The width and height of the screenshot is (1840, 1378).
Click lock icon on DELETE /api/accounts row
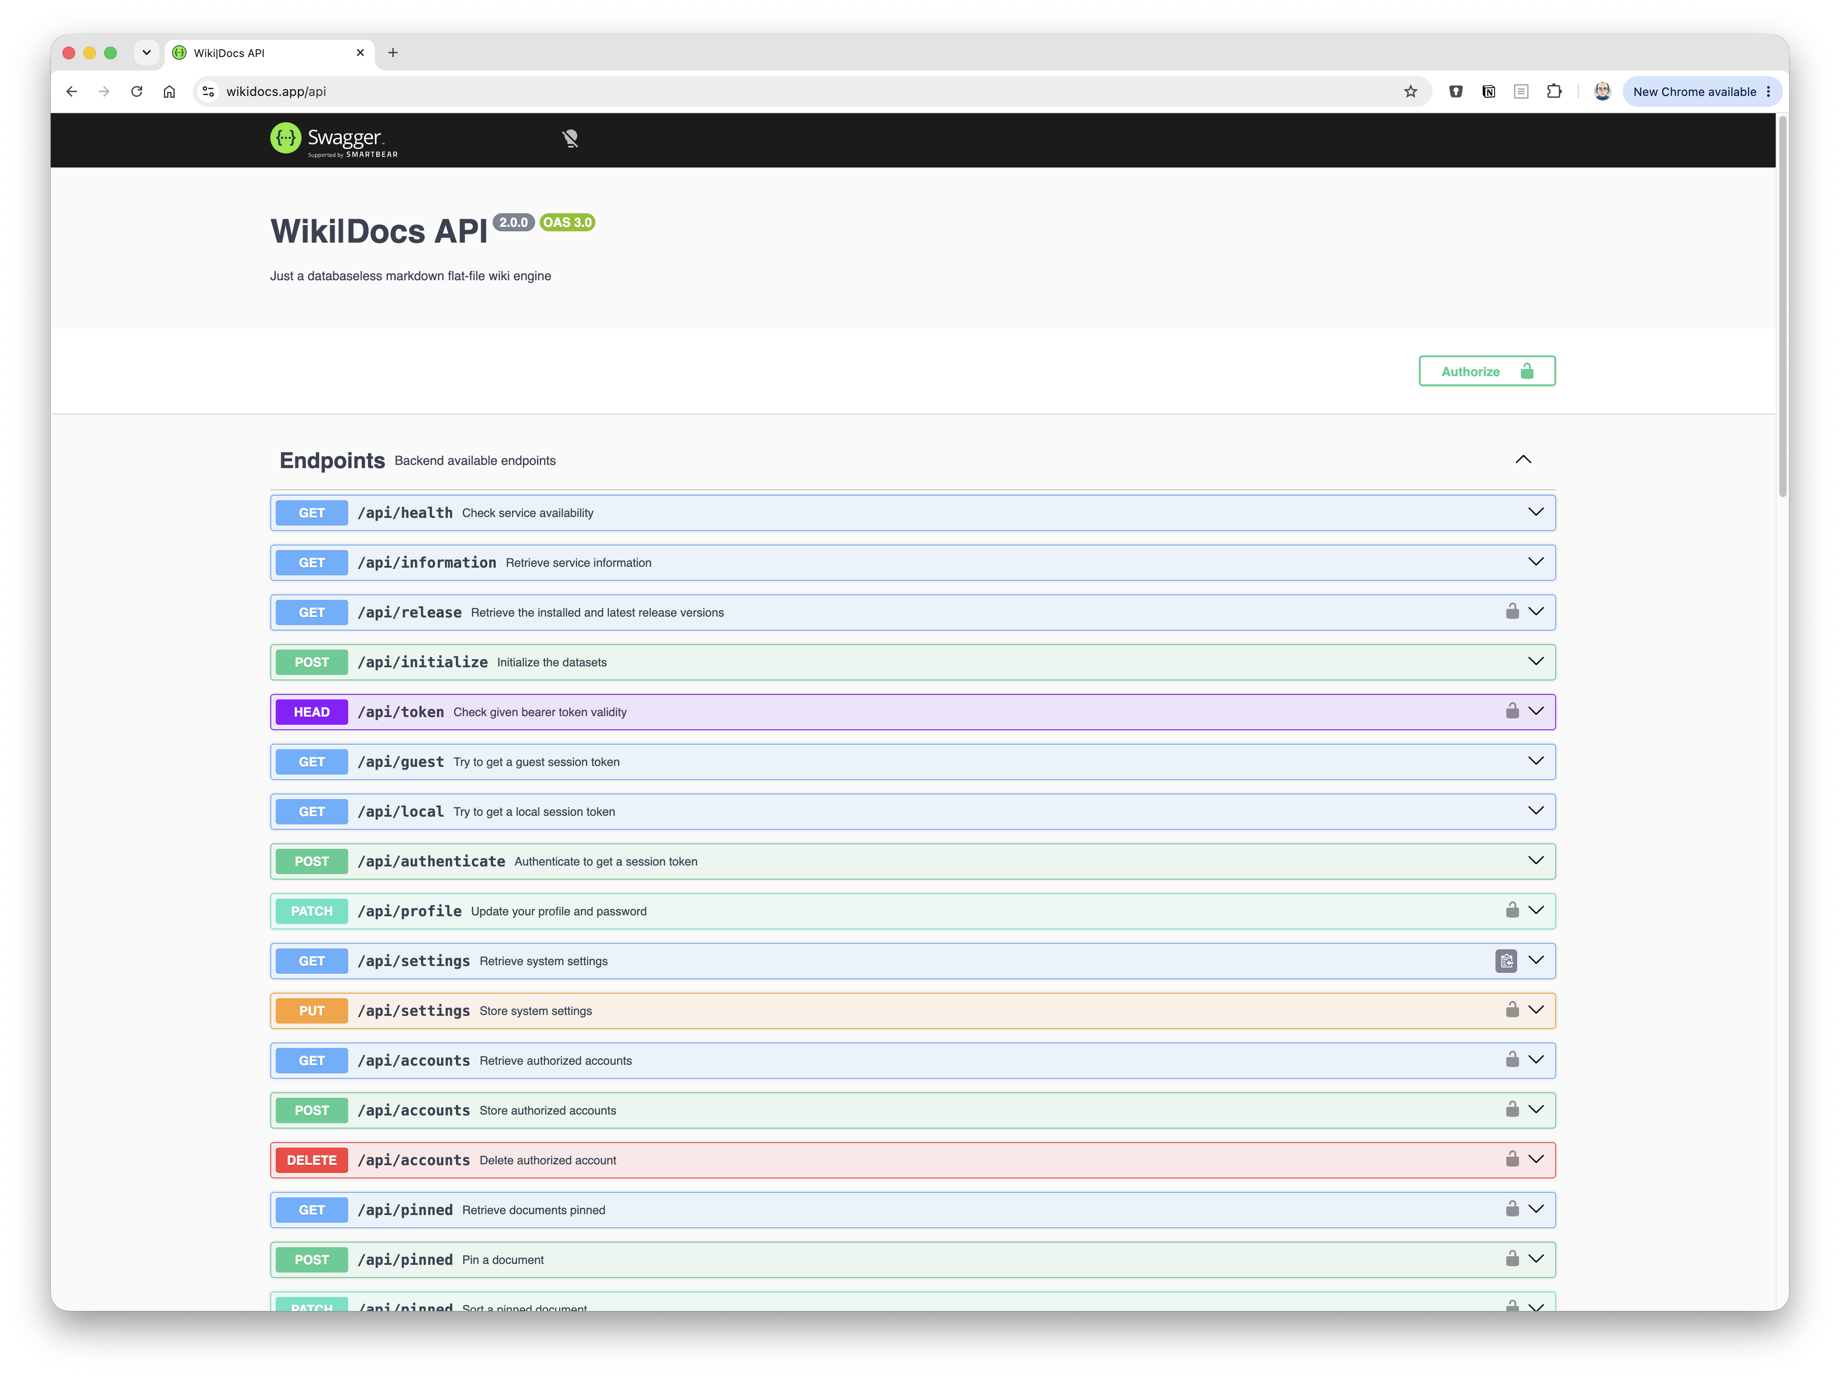tap(1511, 1159)
